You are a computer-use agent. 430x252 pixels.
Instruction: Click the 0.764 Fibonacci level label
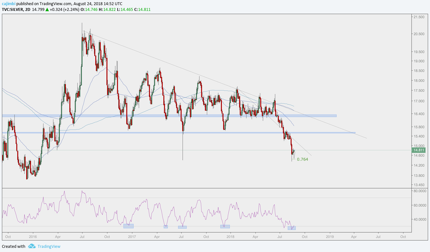(x=302, y=159)
